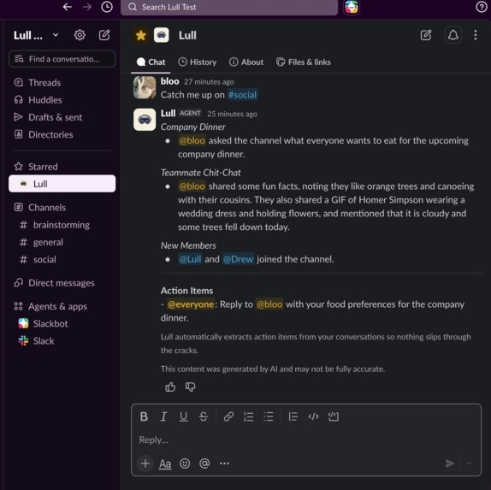Image resolution: width=491 pixels, height=490 pixels.
Task: Switch to the Files & links tab
Action: click(x=304, y=62)
